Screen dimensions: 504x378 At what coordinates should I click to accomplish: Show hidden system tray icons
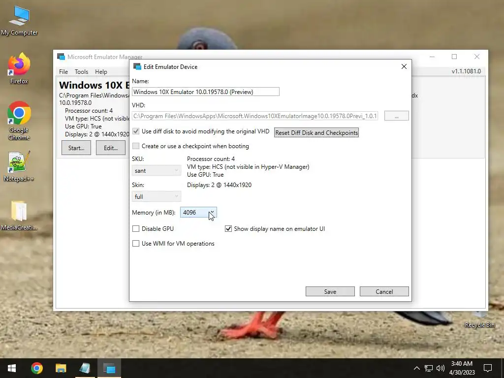(416, 368)
